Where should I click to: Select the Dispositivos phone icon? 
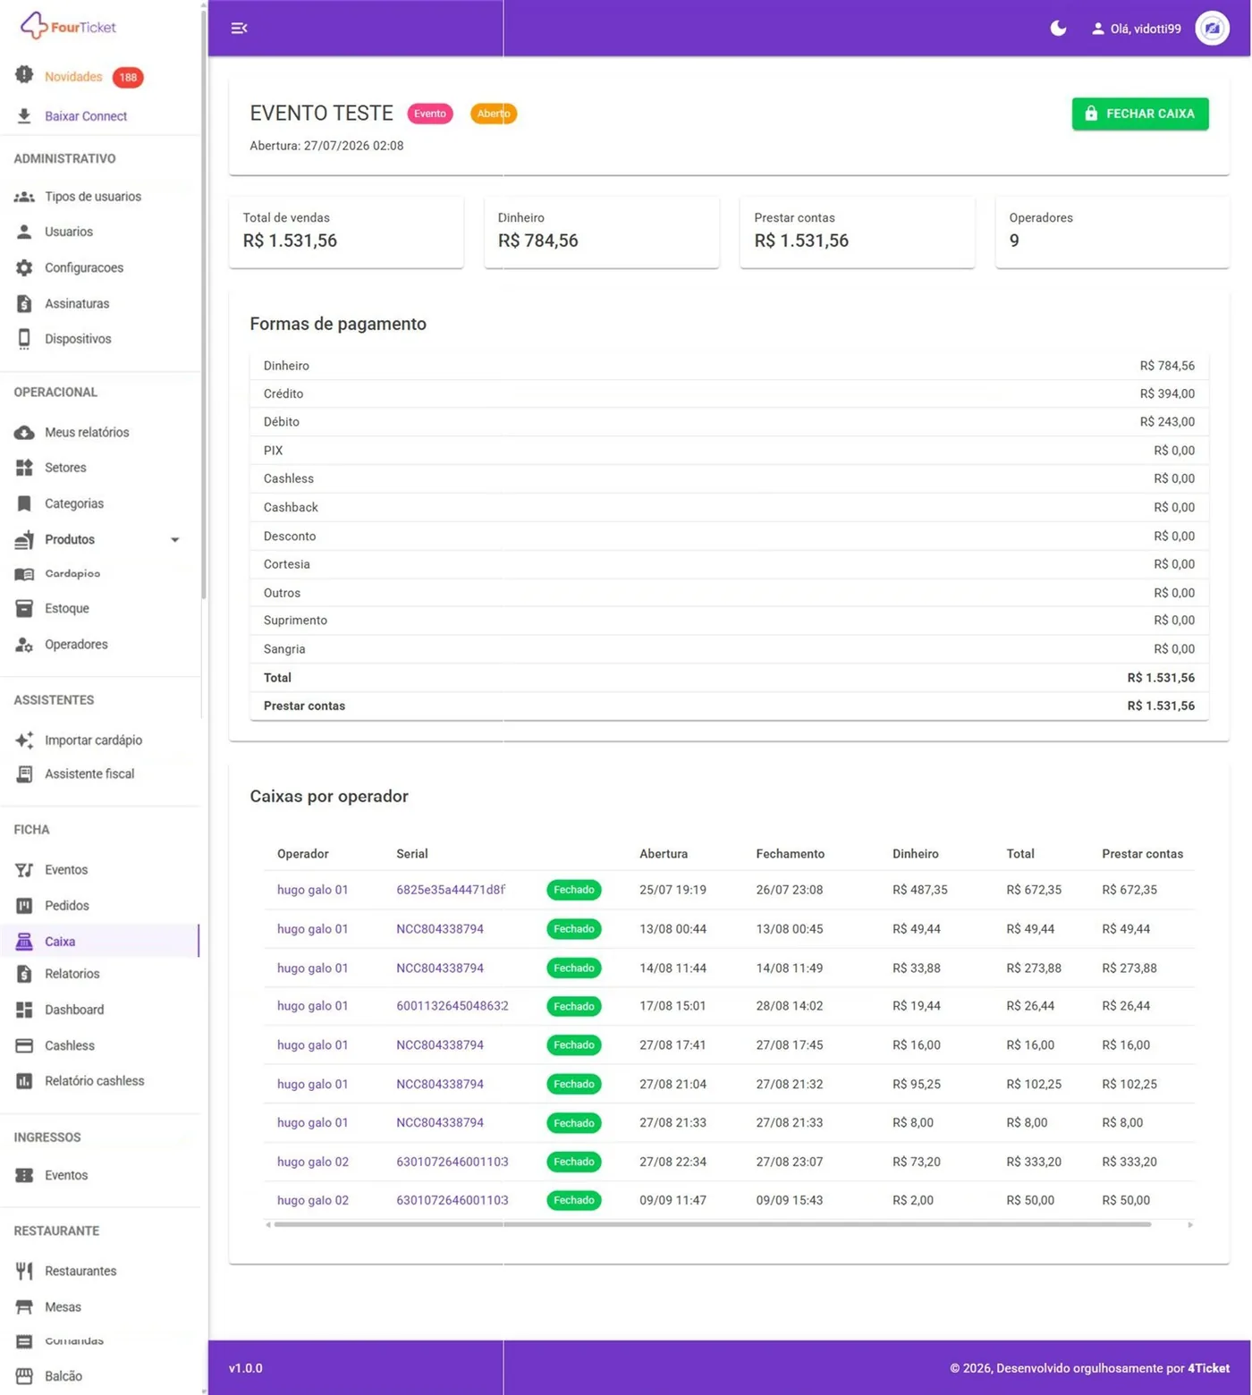click(x=24, y=339)
